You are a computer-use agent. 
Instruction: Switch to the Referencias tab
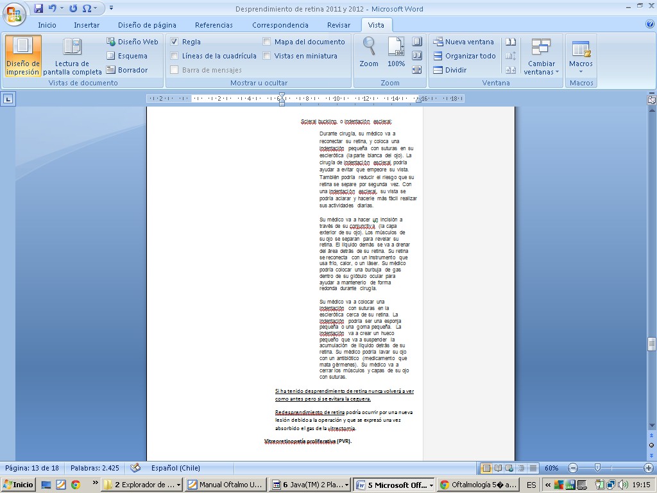tap(214, 25)
